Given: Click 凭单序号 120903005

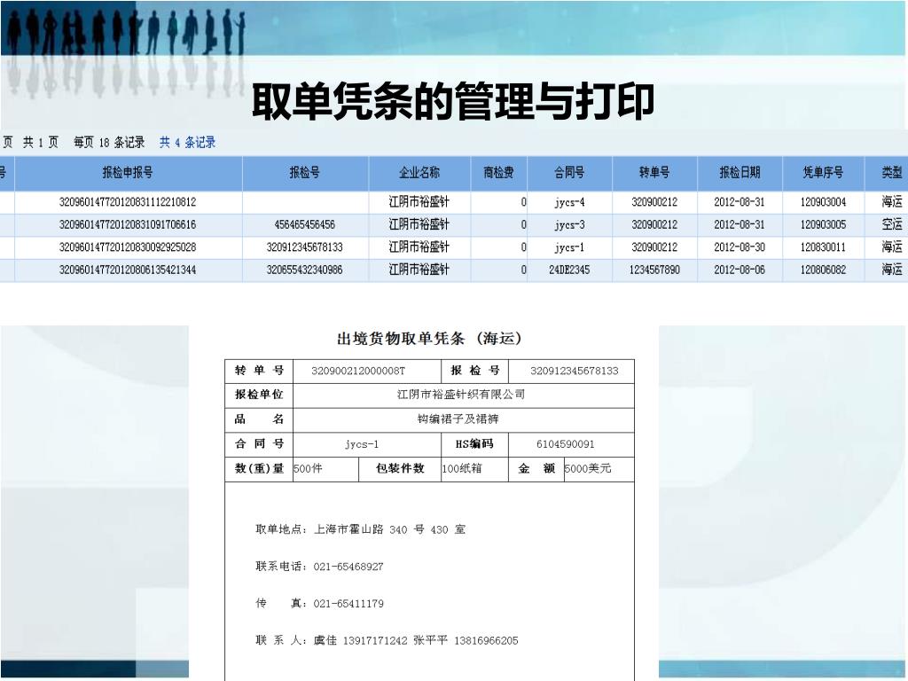Looking at the screenshot, I should point(823,224).
